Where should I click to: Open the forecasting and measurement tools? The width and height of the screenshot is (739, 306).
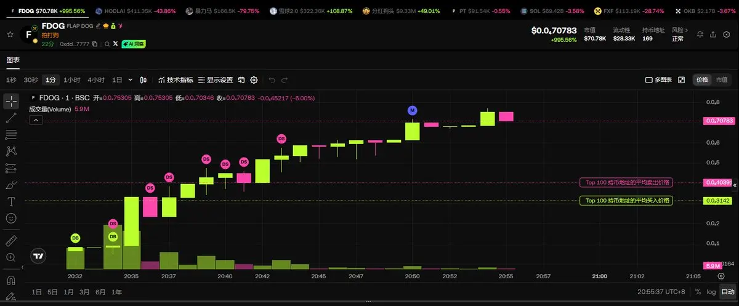coord(11,168)
